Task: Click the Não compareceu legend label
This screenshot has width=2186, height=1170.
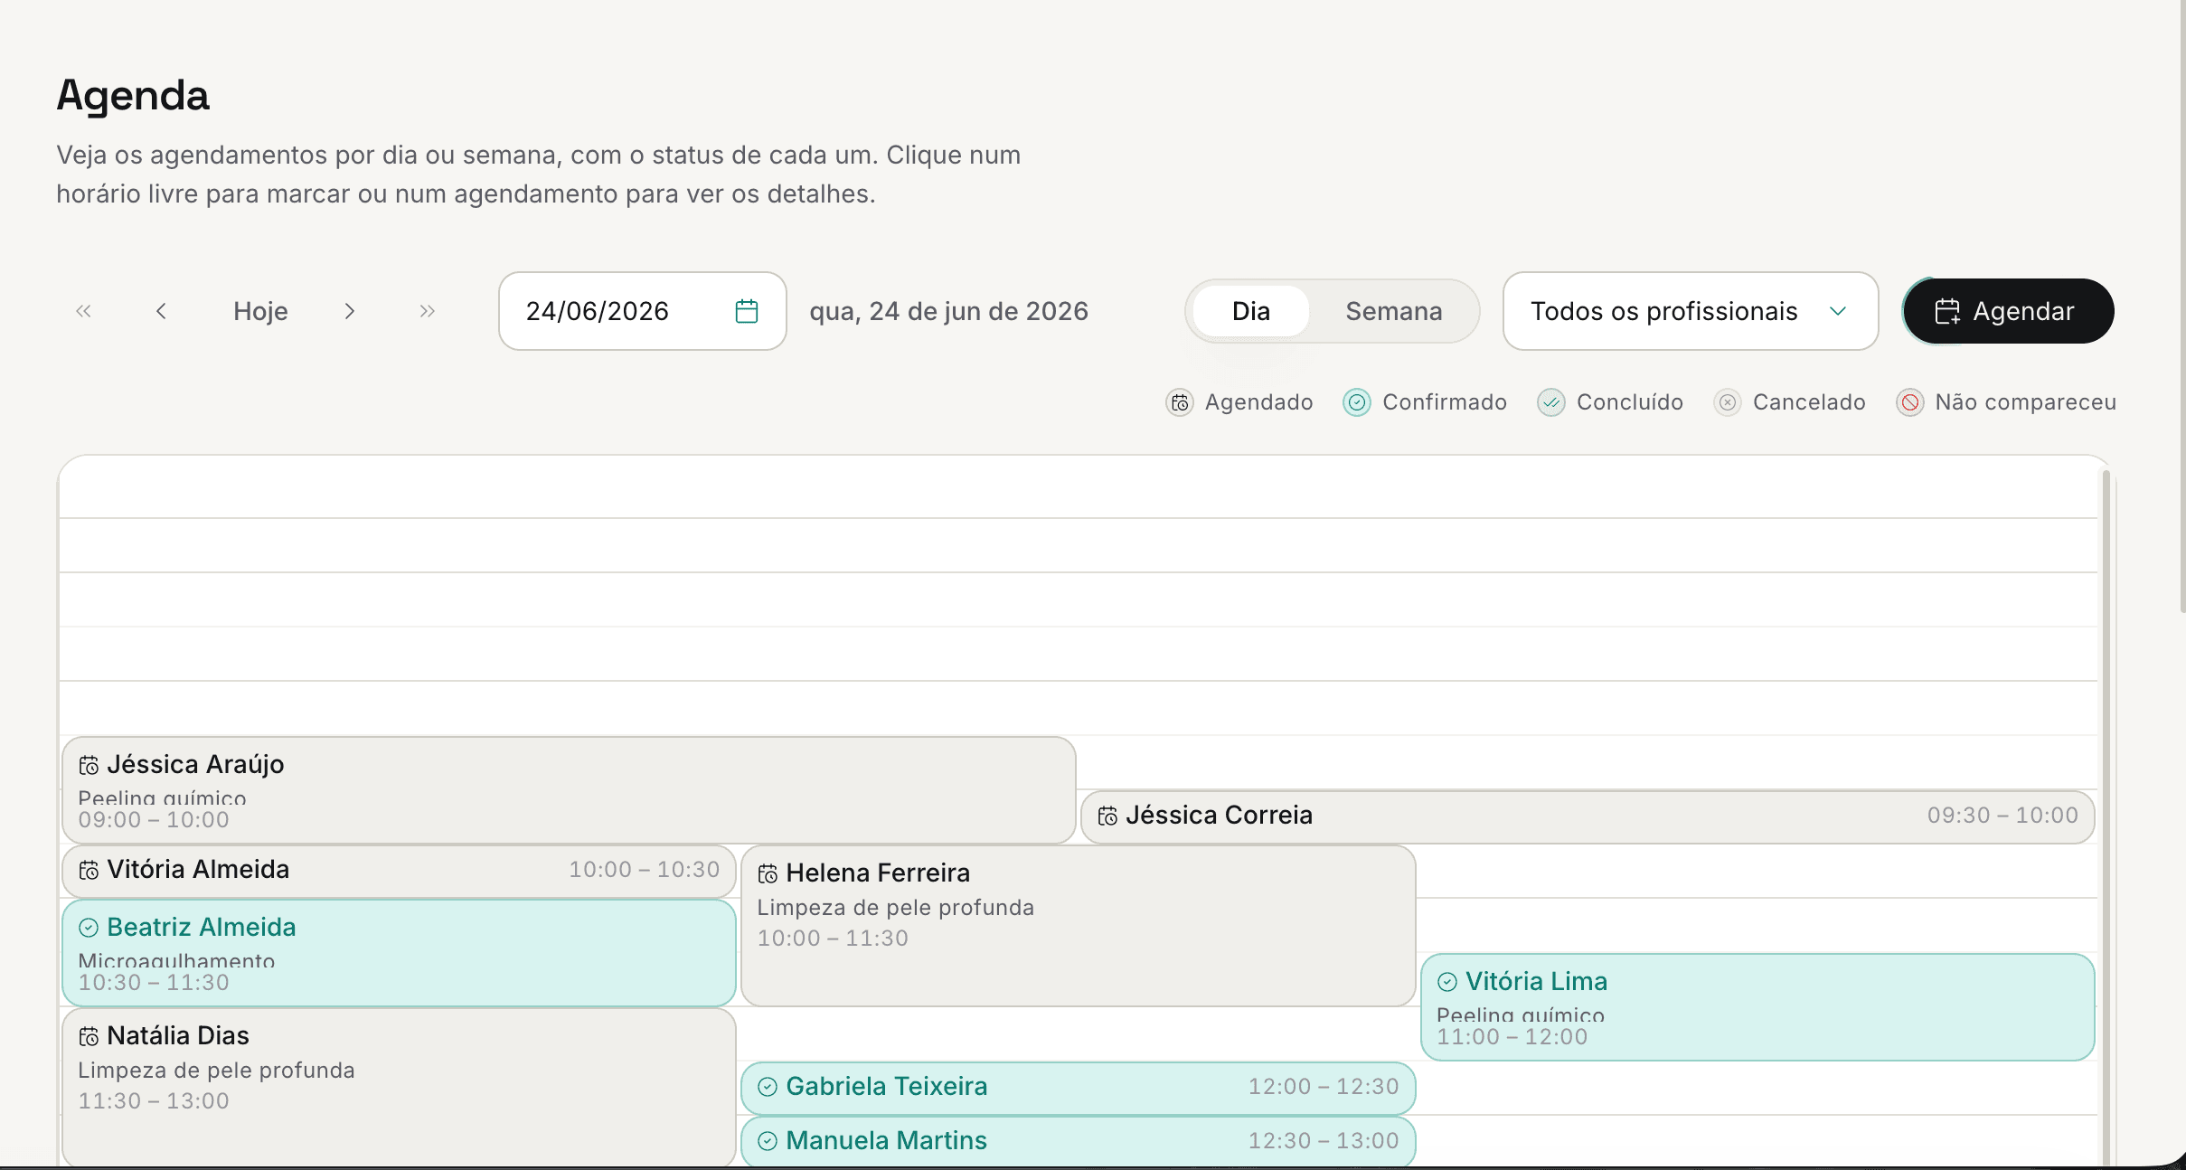Action: (x=2026, y=402)
